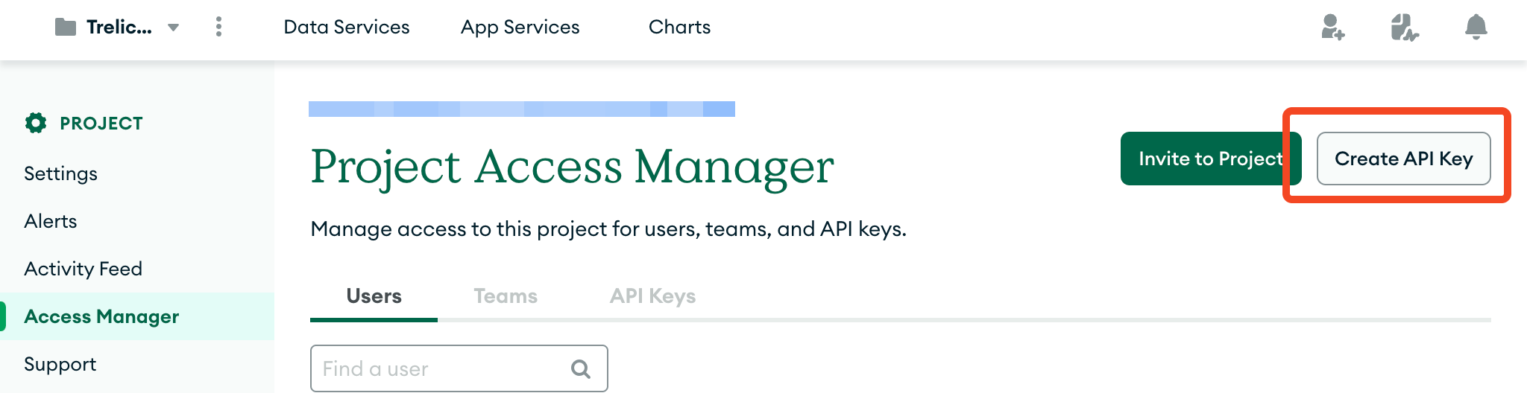Image resolution: width=1527 pixels, height=393 pixels.
Task: Switch to the API Keys tab
Action: click(x=652, y=296)
